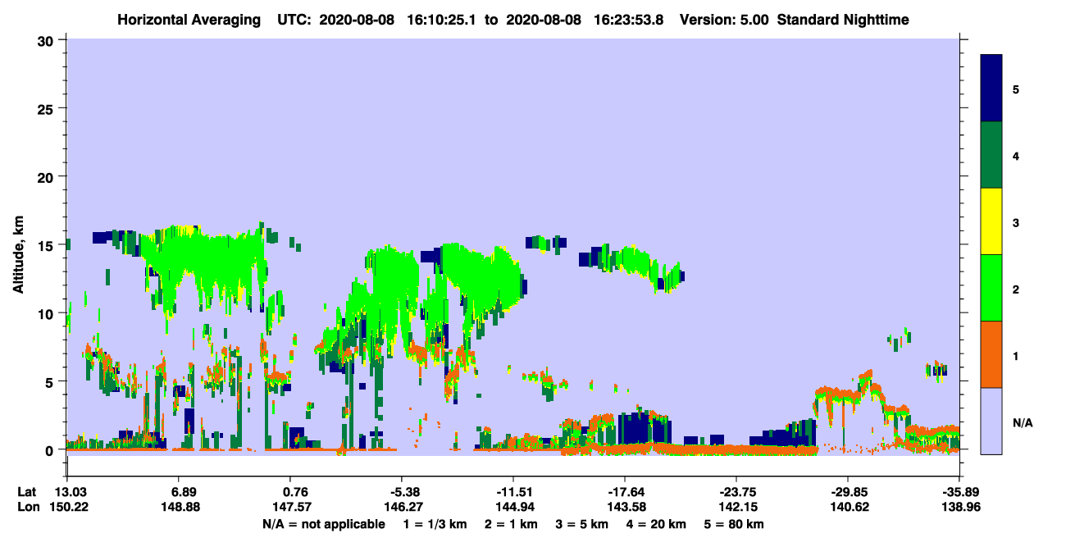Click longitude value 142.15
Screen dimensions: 1066x547
pos(736,508)
